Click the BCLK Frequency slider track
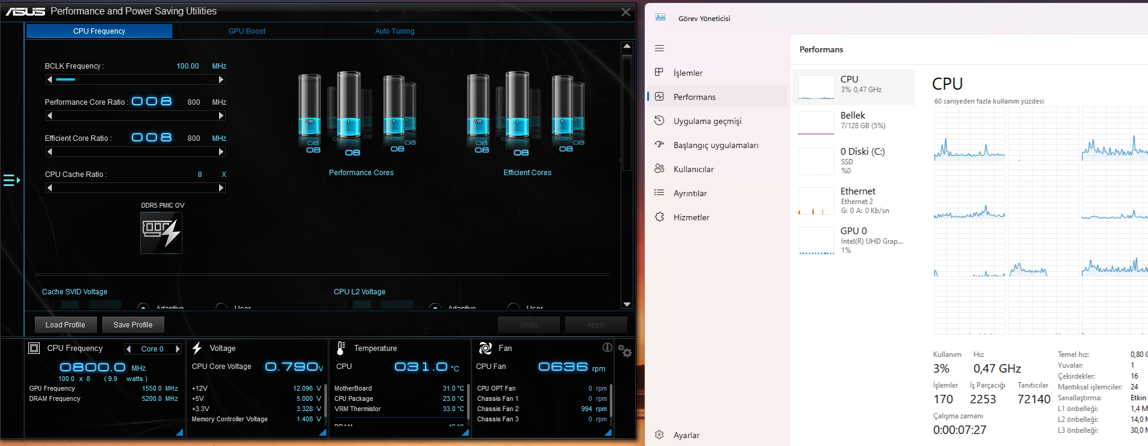1148x446 pixels. [135, 79]
